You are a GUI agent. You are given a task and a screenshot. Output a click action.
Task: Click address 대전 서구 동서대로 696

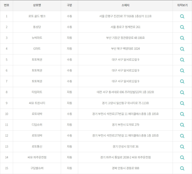pos(125,92)
